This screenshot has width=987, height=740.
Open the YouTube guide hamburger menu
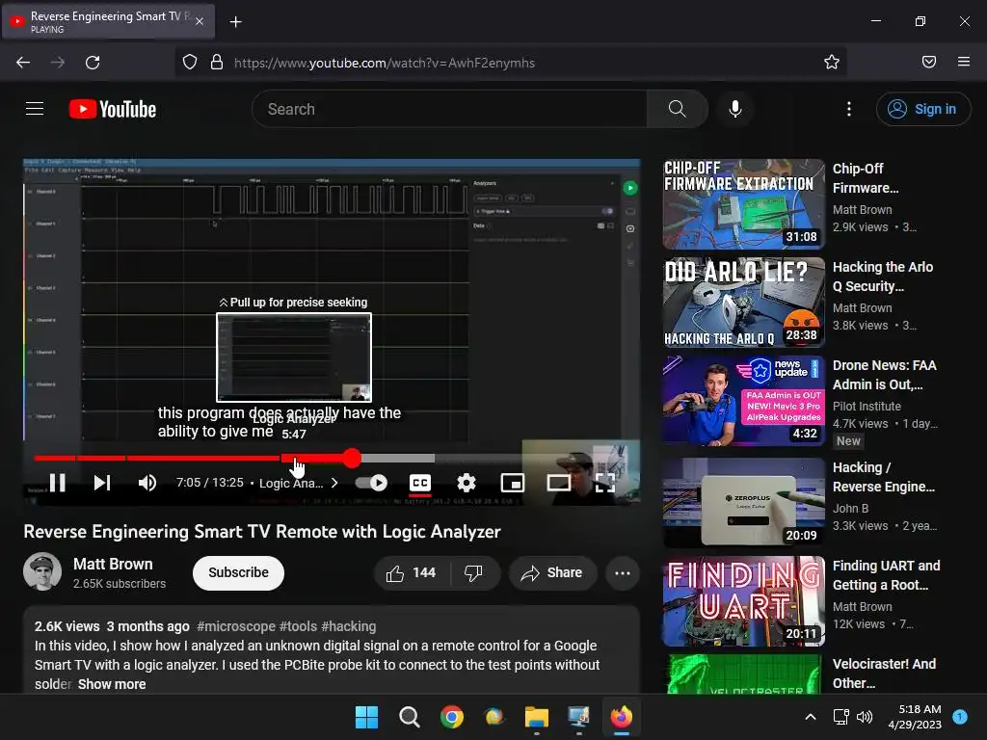(x=35, y=109)
